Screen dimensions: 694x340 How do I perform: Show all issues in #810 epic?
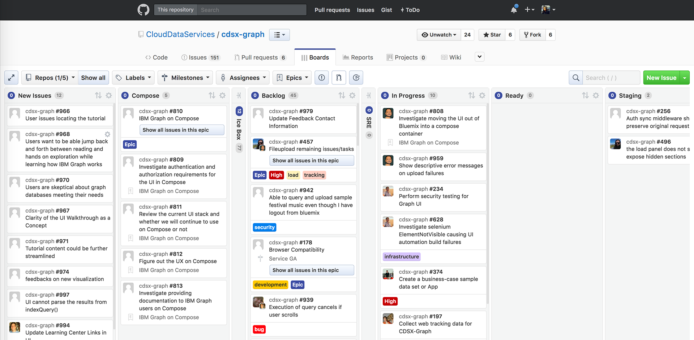[182, 130]
